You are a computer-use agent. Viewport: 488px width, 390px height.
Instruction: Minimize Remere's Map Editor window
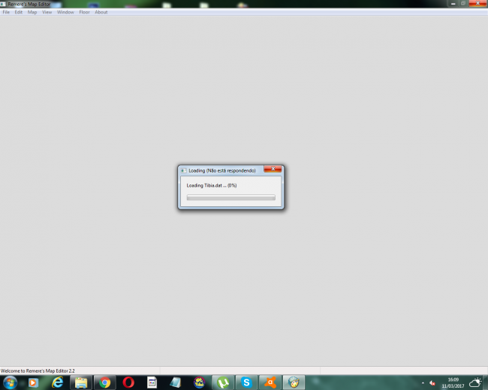pos(453,4)
